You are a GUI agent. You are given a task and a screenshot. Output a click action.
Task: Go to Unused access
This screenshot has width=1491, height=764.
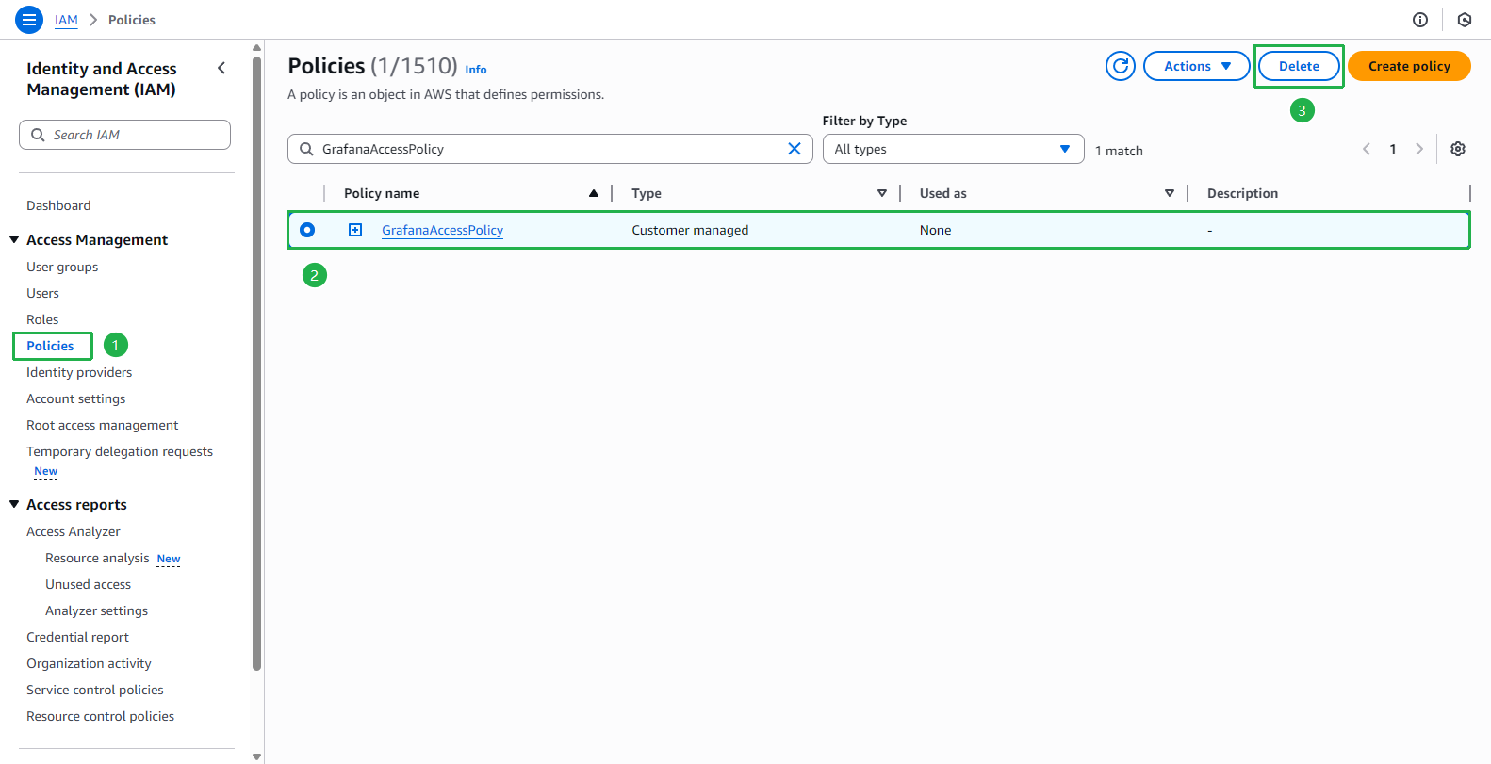(x=88, y=584)
